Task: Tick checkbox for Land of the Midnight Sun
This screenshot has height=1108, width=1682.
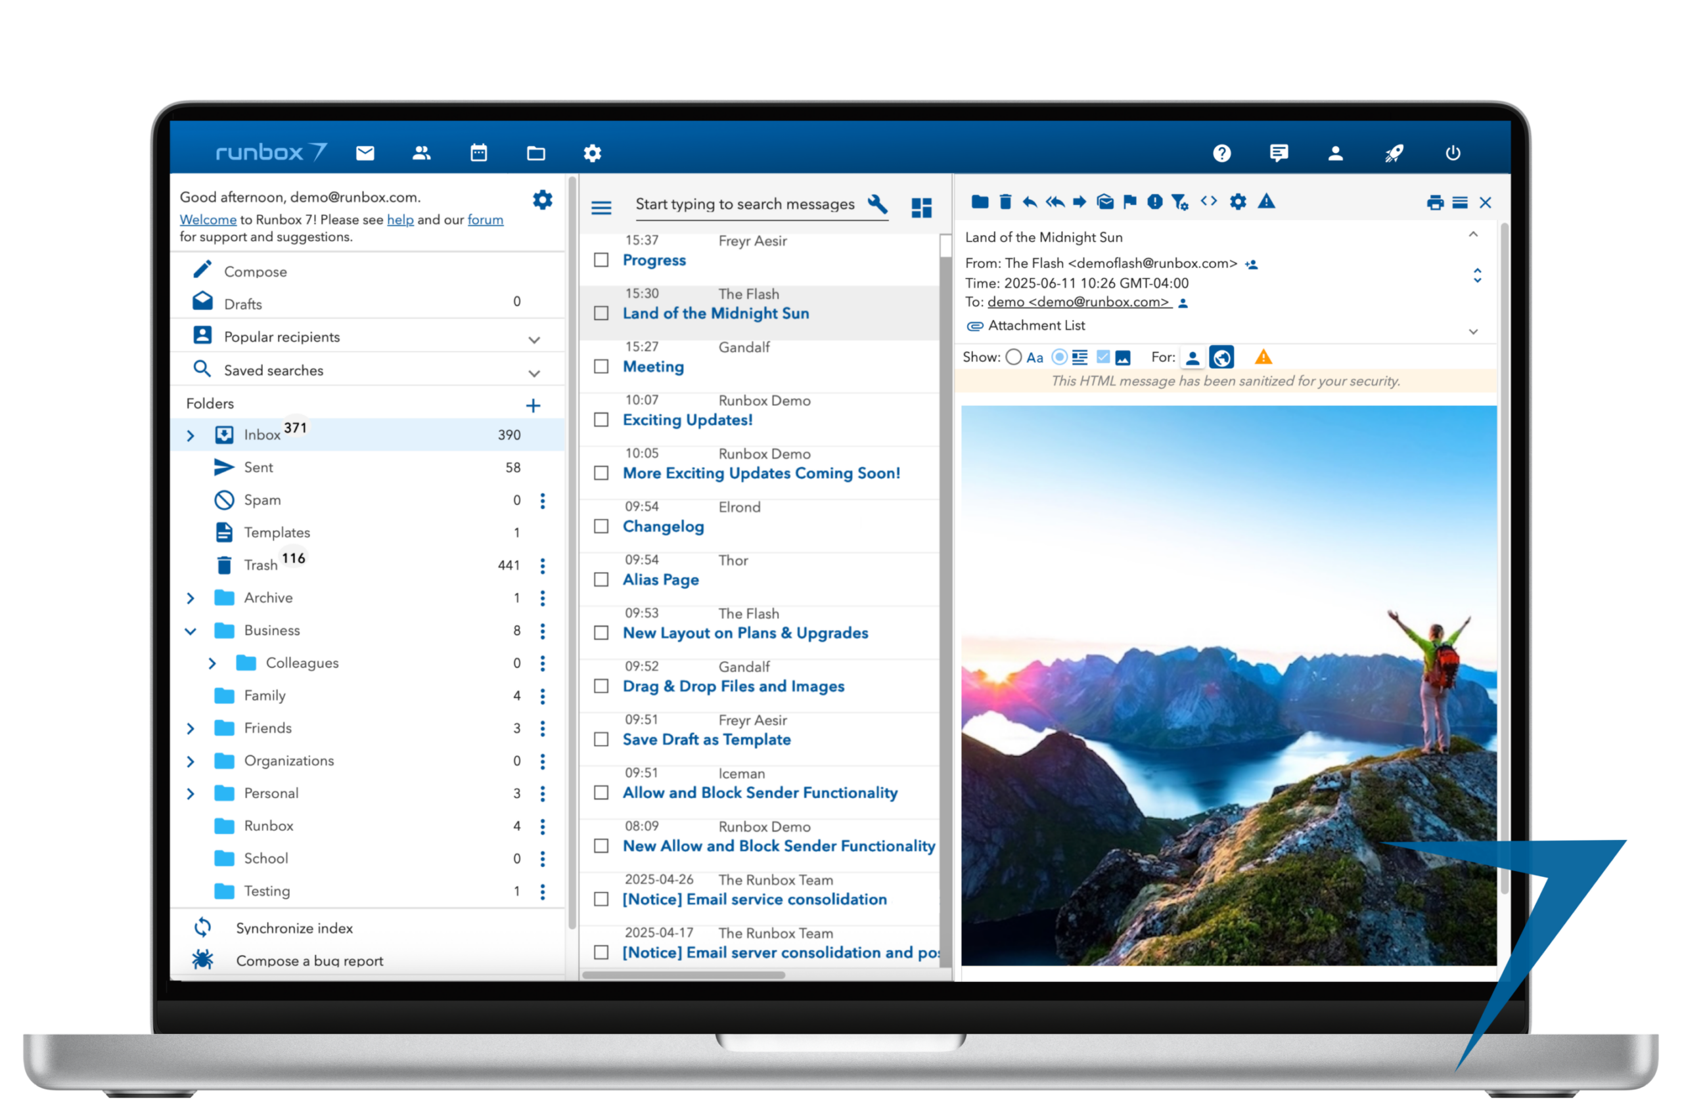Action: click(x=601, y=314)
